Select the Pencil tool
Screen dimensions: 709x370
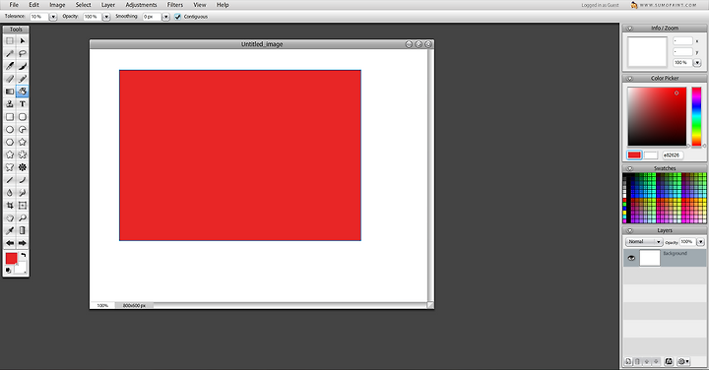click(x=22, y=79)
